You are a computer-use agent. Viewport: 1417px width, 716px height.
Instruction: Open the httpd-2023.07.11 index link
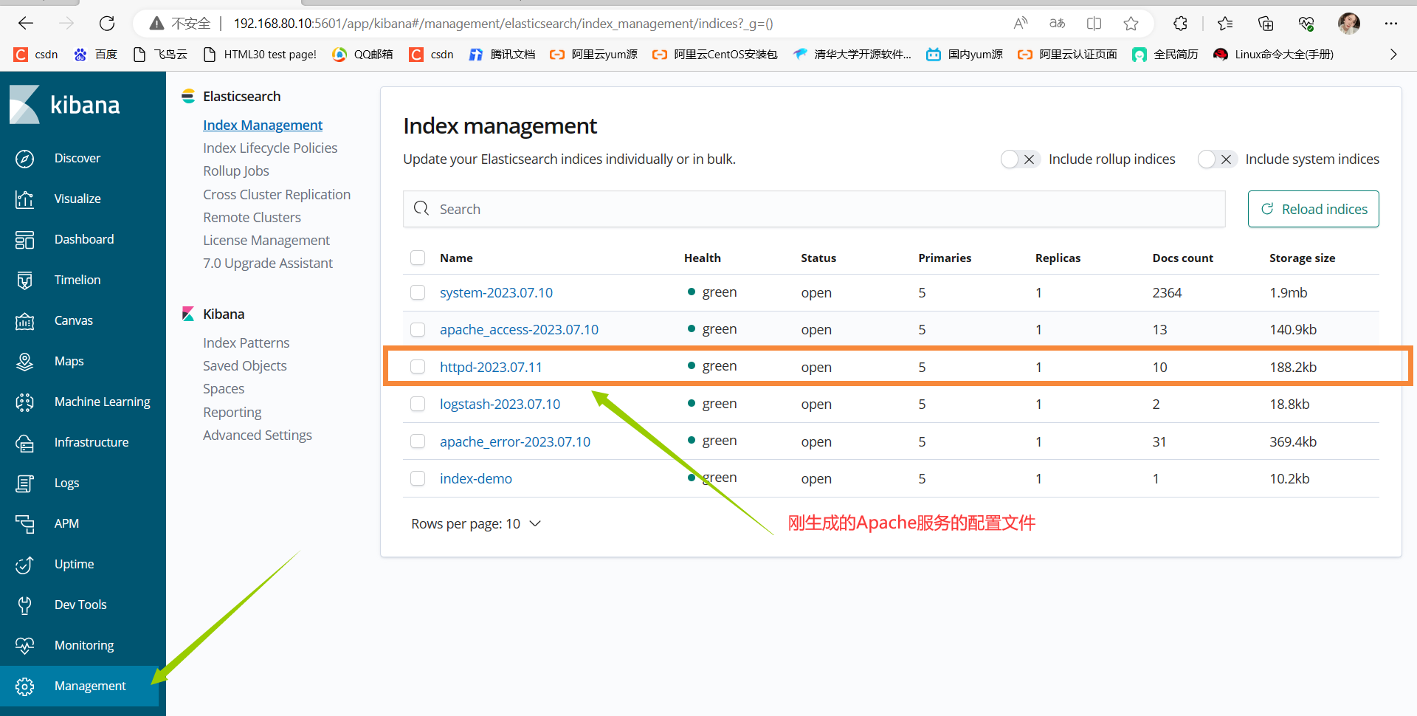pos(491,367)
